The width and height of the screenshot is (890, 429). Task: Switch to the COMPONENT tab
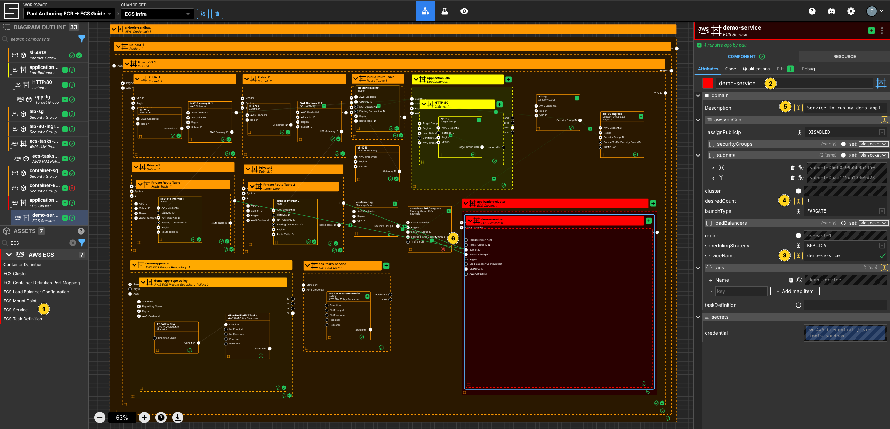[746, 57]
